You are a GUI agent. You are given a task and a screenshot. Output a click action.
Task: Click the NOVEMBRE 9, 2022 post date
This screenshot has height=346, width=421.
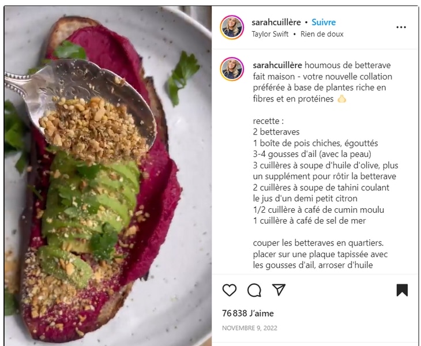(x=250, y=328)
